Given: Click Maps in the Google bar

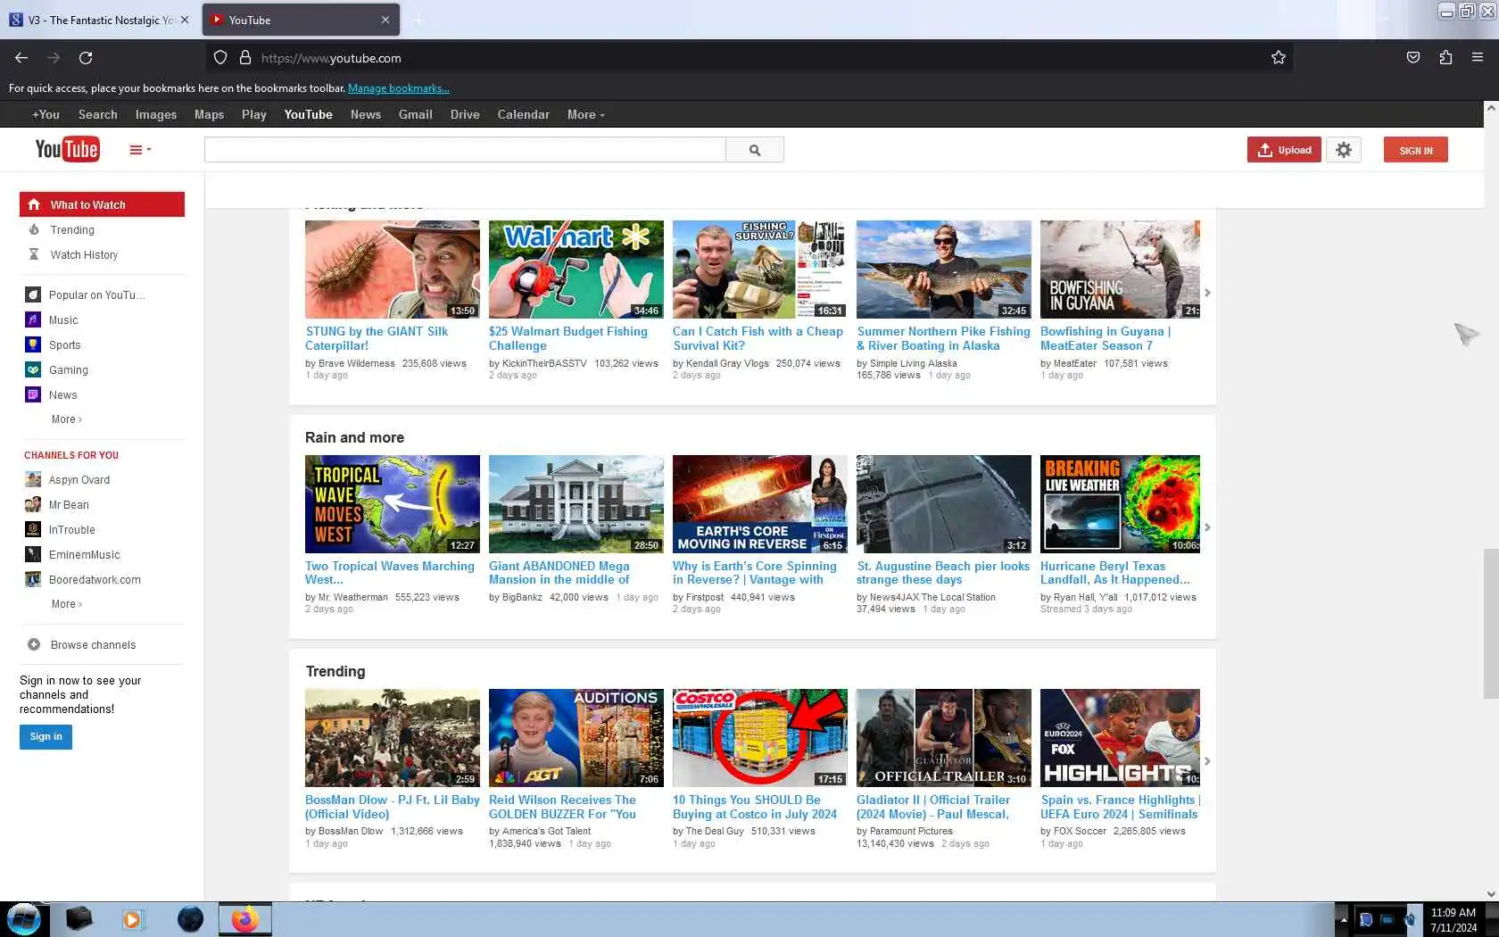Looking at the screenshot, I should 209,114.
